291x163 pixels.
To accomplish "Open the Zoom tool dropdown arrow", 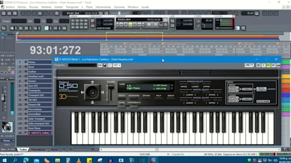I will click(x=39, y=28).
